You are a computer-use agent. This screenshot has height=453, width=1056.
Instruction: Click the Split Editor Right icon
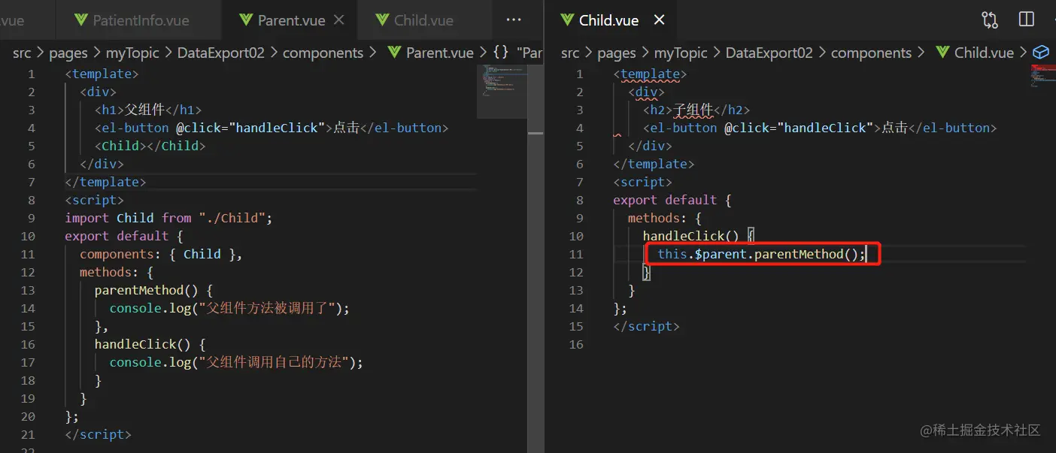tap(1026, 20)
